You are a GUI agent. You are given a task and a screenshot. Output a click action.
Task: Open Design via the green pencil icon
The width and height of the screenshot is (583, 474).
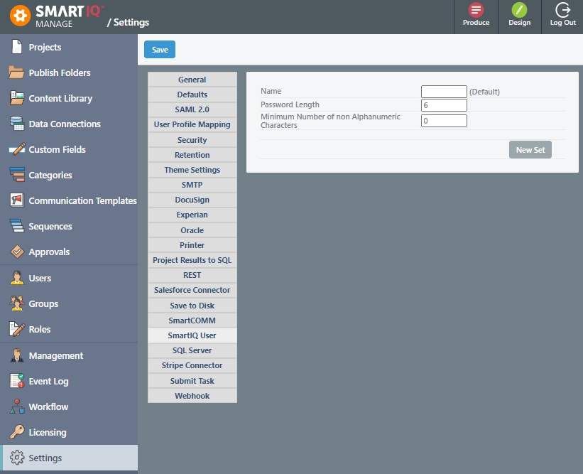point(519,10)
